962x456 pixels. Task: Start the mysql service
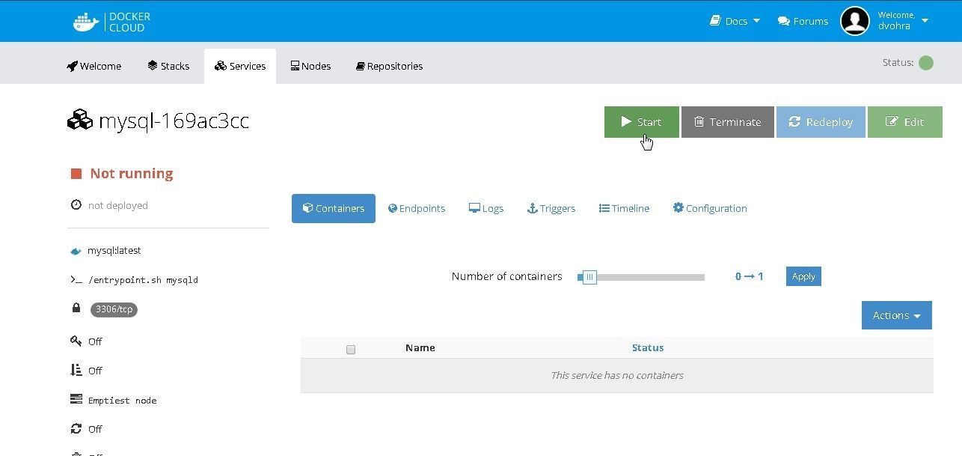point(642,122)
